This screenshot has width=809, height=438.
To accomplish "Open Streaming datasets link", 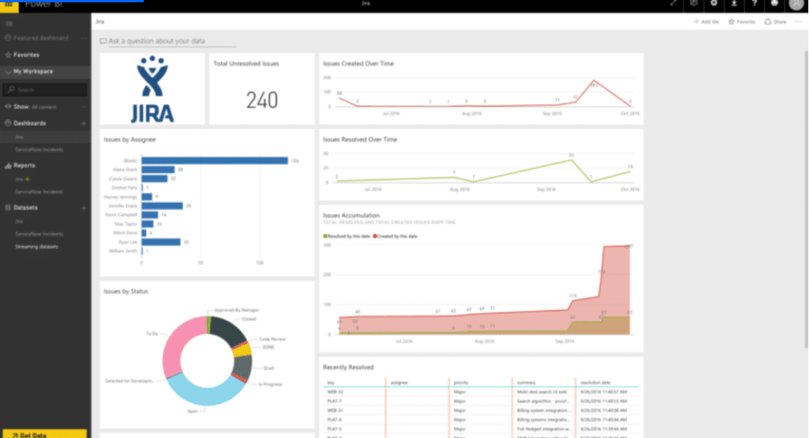I will 36,247.
